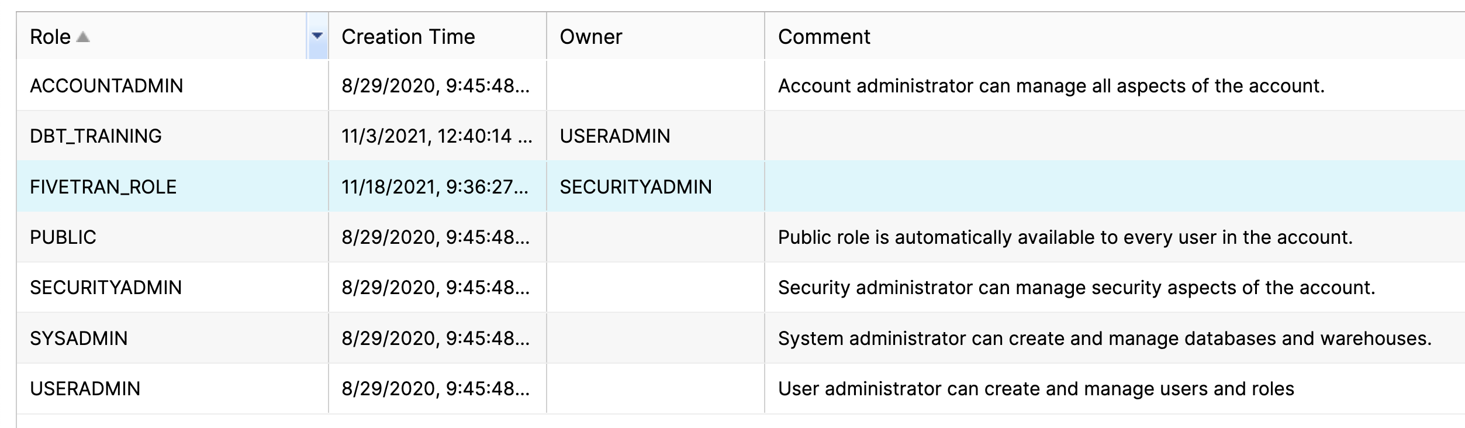This screenshot has height=428, width=1465.
Task: Select the DBT_TRAINING role row
Action: pos(741,136)
